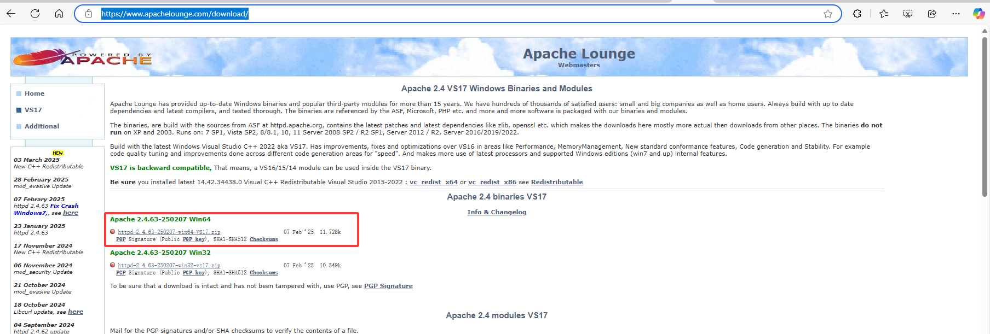Add this page to favorites star
990x334 pixels.
pyautogui.click(x=828, y=14)
